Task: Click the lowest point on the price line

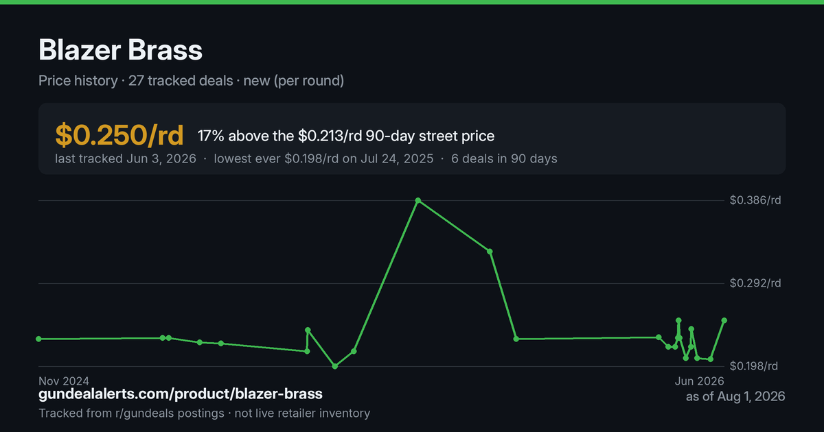Action: click(x=335, y=366)
